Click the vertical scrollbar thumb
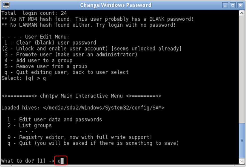Image resolution: width=246 pixels, height=167 pixels. pos(242,140)
